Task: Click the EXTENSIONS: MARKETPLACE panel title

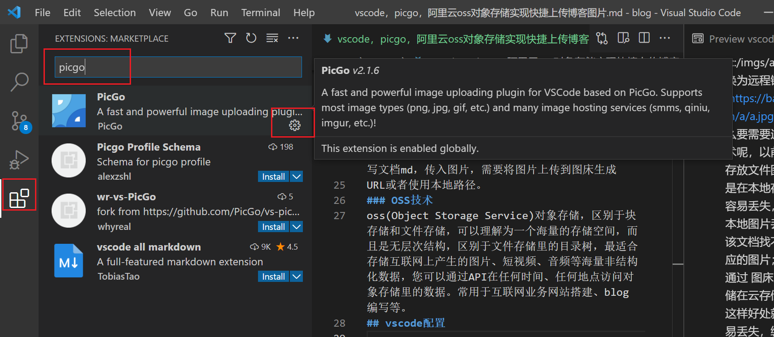Action: coord(112,39)
